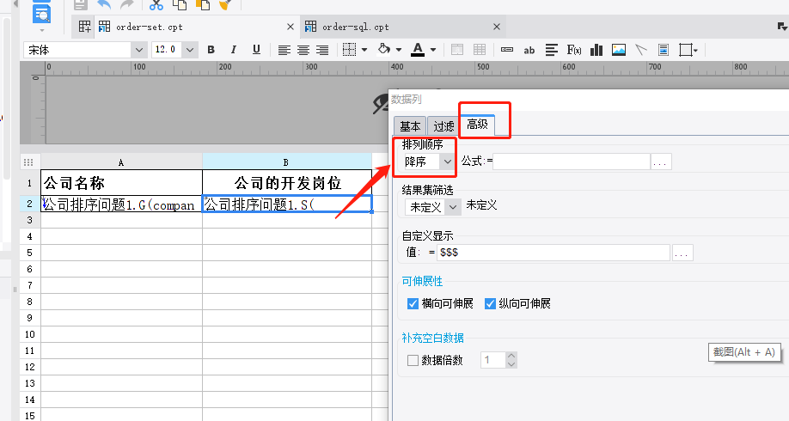789x421 pixels.
Task: Insert sub-report element icon
Action: click(664, 50)
